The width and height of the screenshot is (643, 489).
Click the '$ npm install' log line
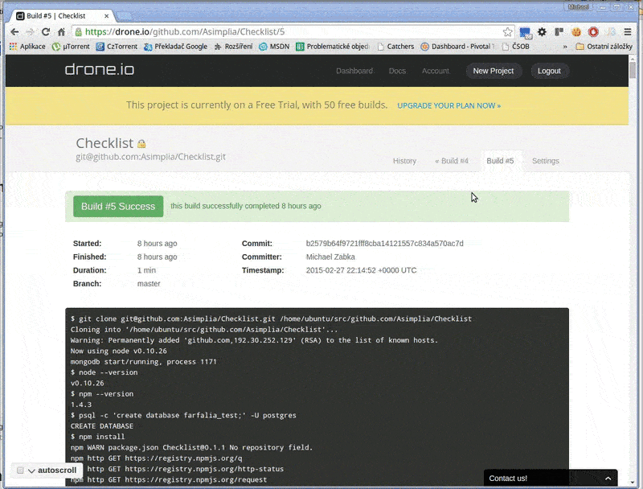coord(97,437)
